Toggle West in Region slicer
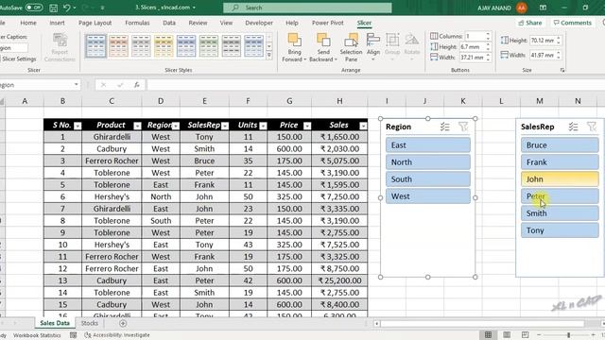 coord(428,196)
